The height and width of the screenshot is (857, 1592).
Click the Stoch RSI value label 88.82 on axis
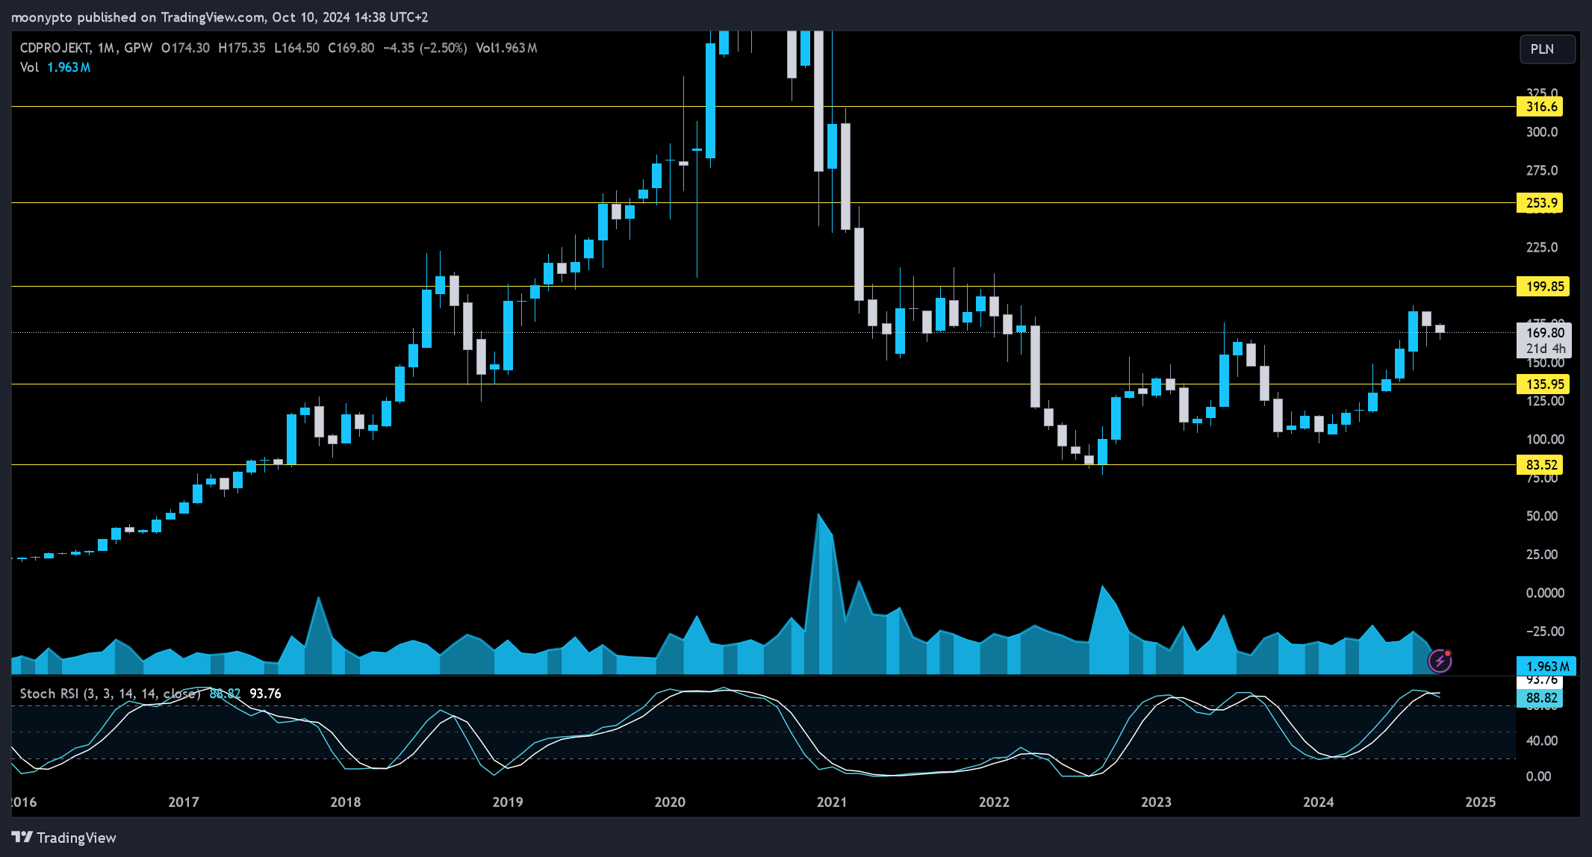(1539, 698)
